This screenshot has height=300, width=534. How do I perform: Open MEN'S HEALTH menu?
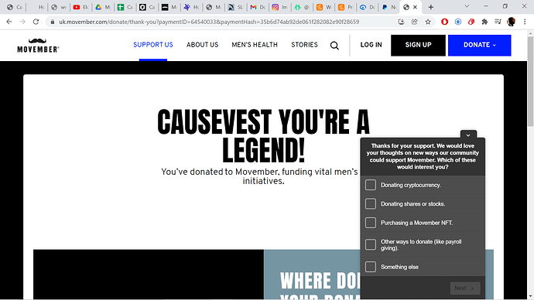[x=255, y=45]
